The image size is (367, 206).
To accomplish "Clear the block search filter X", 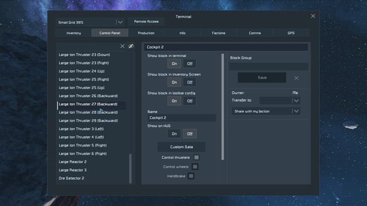I will point(122,46).
